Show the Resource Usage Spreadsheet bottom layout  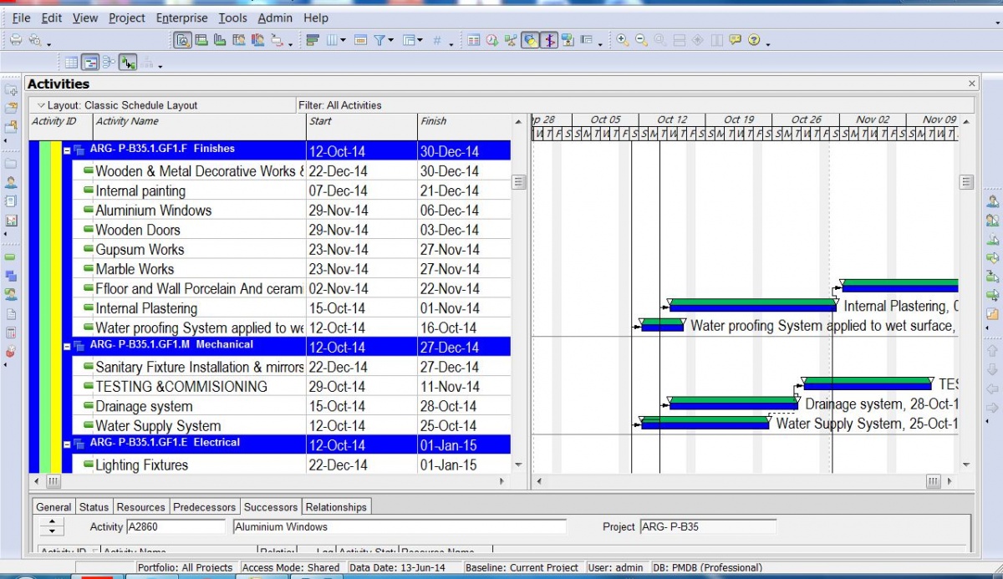[238, 40]
